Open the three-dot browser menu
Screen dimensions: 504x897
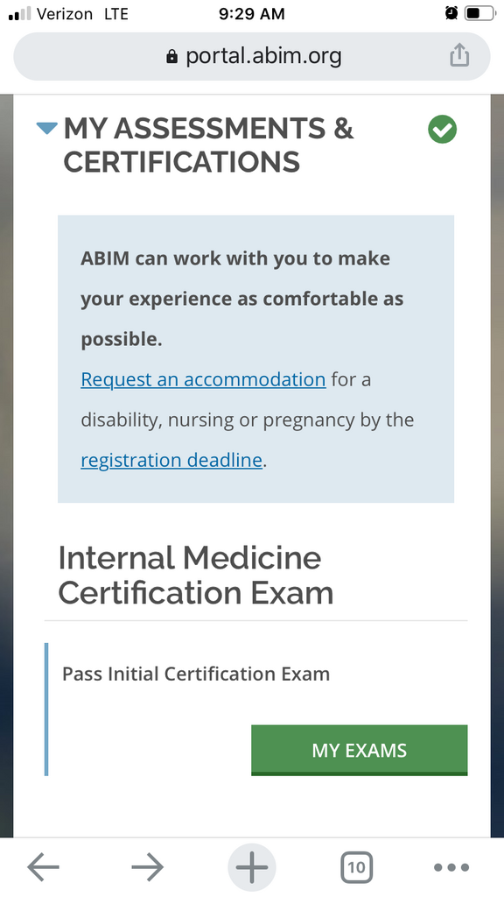pyautogui.click(x=451, y=867)
